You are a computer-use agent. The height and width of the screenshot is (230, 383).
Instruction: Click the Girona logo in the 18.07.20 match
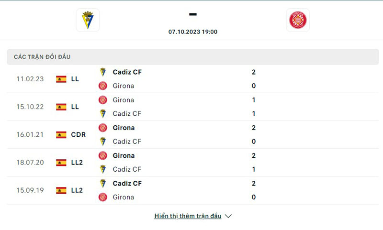coord(102,155)
